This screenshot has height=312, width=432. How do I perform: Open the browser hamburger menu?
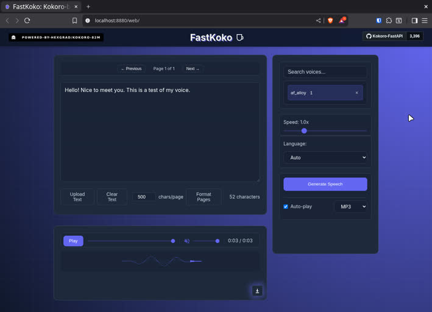pos(425,21)
